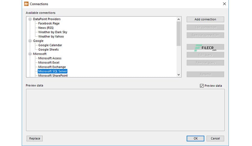Click the connections list scroll up arrow
252x146 pixels.
[178, 19]
